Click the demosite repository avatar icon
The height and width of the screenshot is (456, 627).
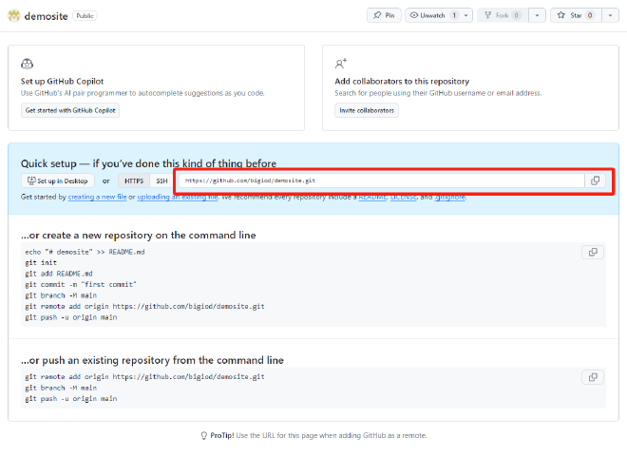tap(14, 15)
